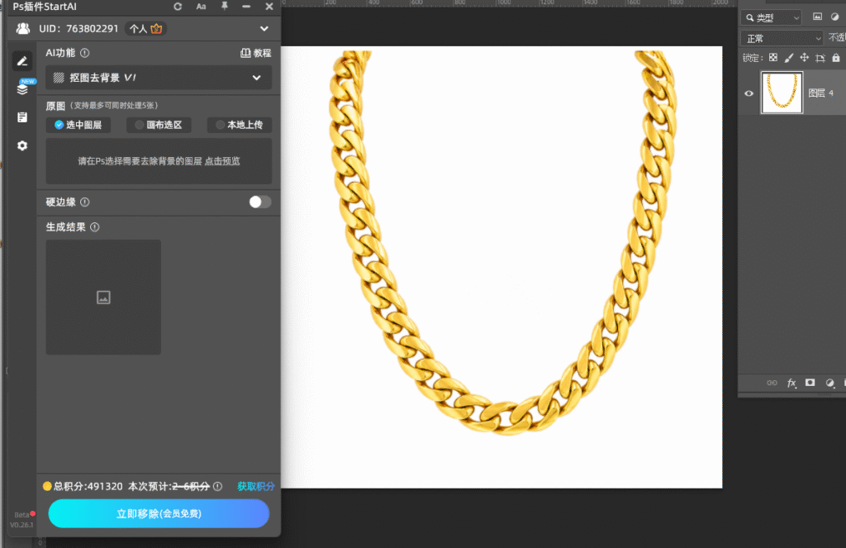This screenshot has width=846, height=548.
Task: Click the 立即移除(会员免费) button
Action: tap(159, 513)
